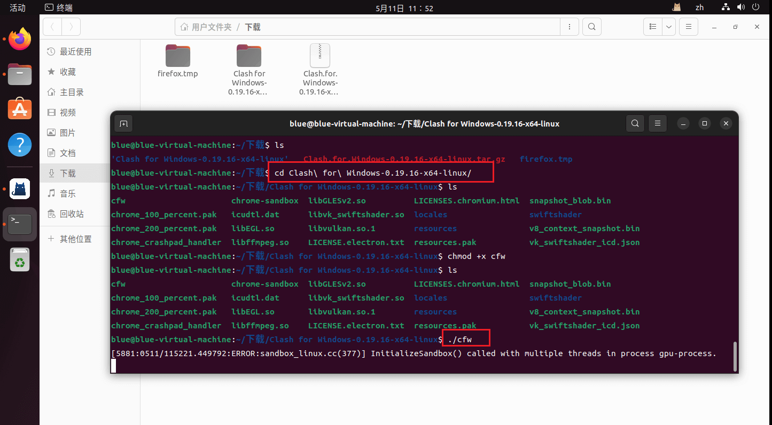This screenshot has height=425, width=772.
Task: Open Ubuntu Software from the dock
Action: pos(20,109)
